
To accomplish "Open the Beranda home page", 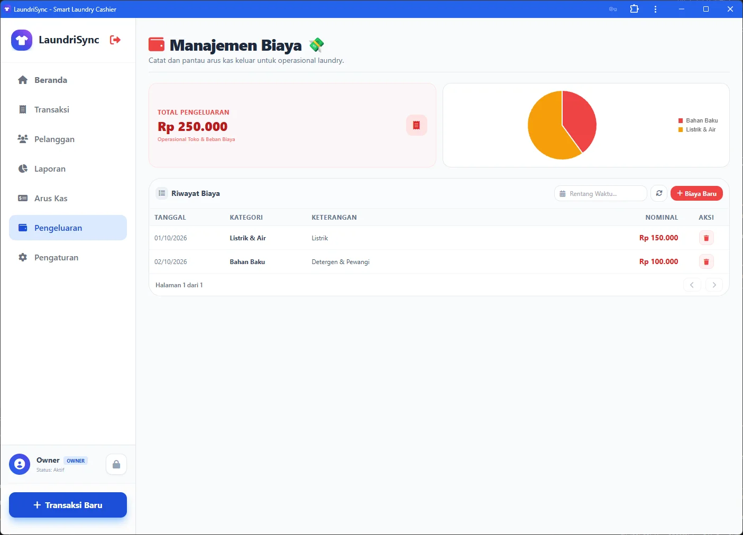I will (68, 80).
